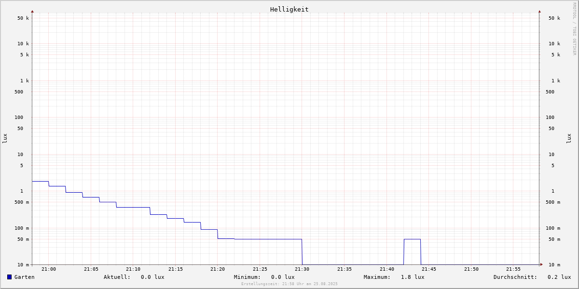
Task: Select the "Aktuell:" label in the legend
Action: [117, 277]
